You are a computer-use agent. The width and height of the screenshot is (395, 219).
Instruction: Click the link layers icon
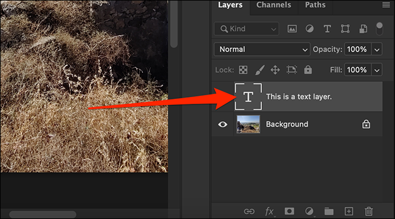[x=249, y=212]
